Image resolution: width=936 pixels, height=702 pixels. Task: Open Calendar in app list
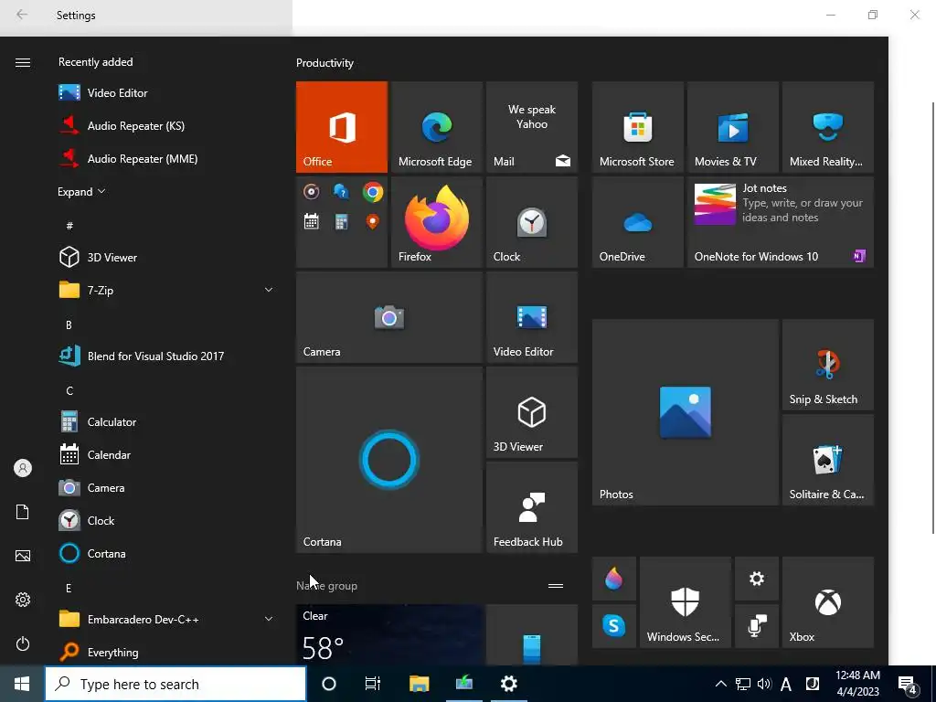pyautogui.click(x=166, y=455)
